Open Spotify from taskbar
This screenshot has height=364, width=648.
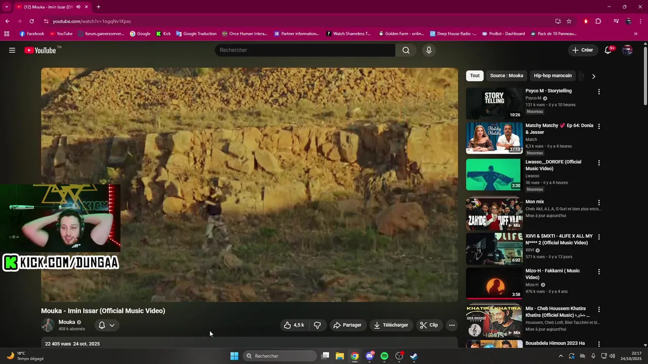pos(384,356)
